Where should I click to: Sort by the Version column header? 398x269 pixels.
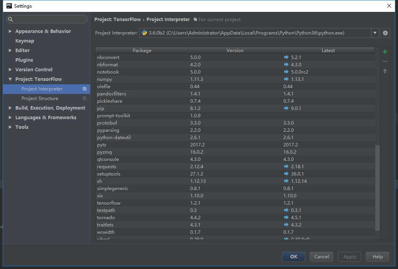coord(235,50)
